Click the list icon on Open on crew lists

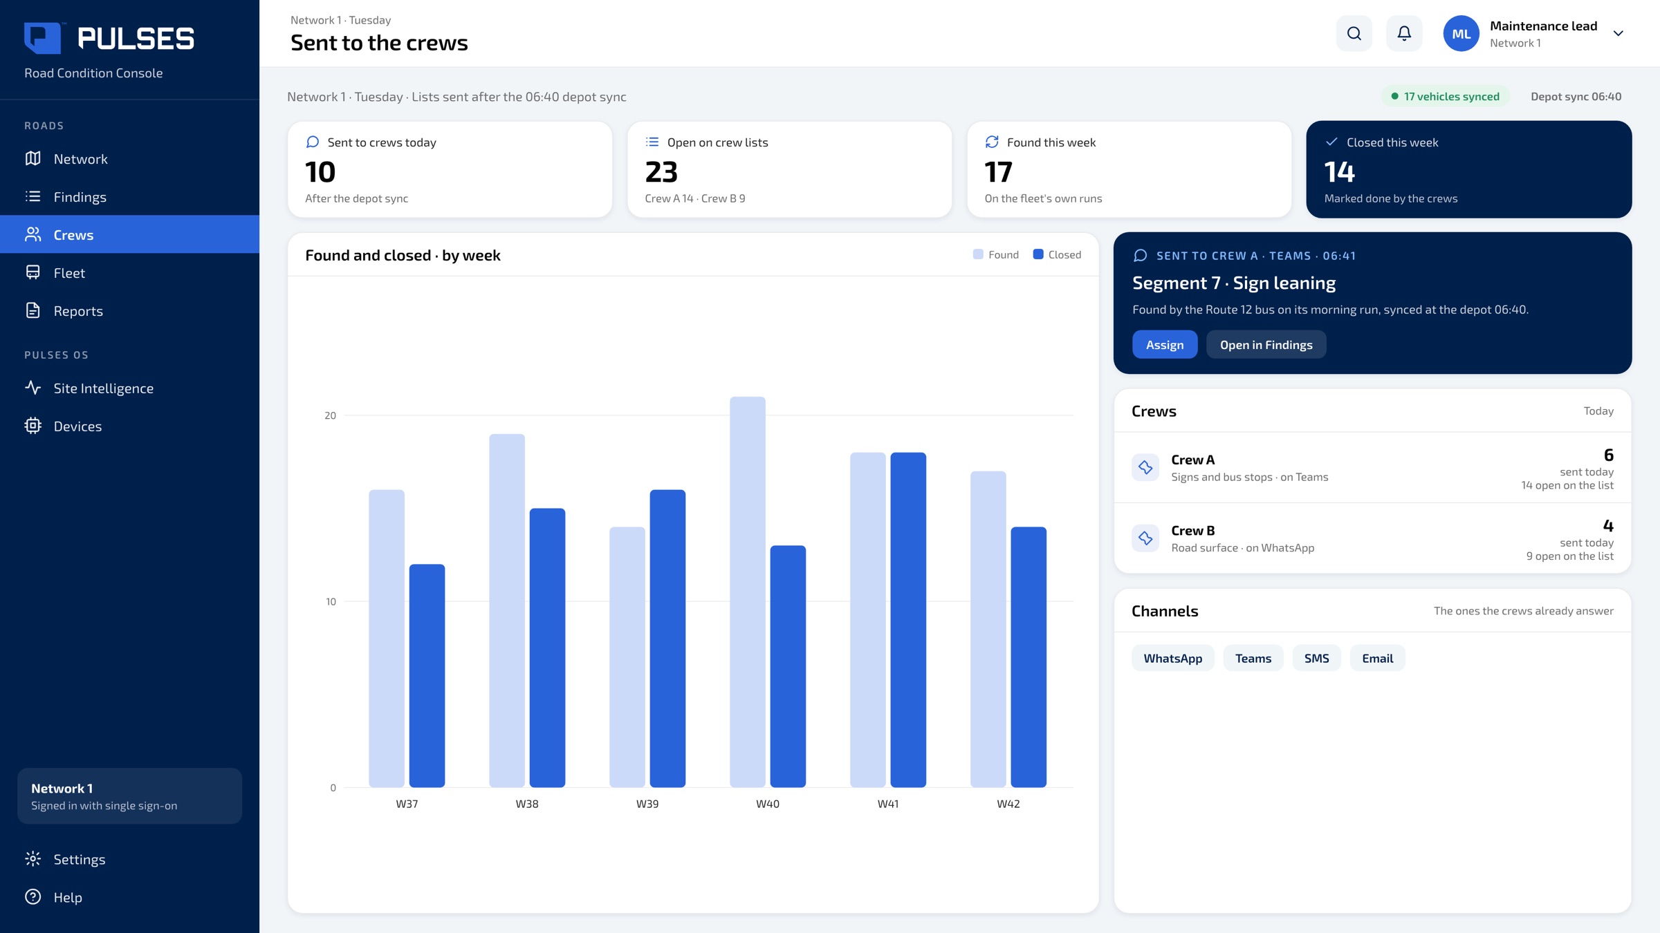pyautogui.click(x=652, y=142)
